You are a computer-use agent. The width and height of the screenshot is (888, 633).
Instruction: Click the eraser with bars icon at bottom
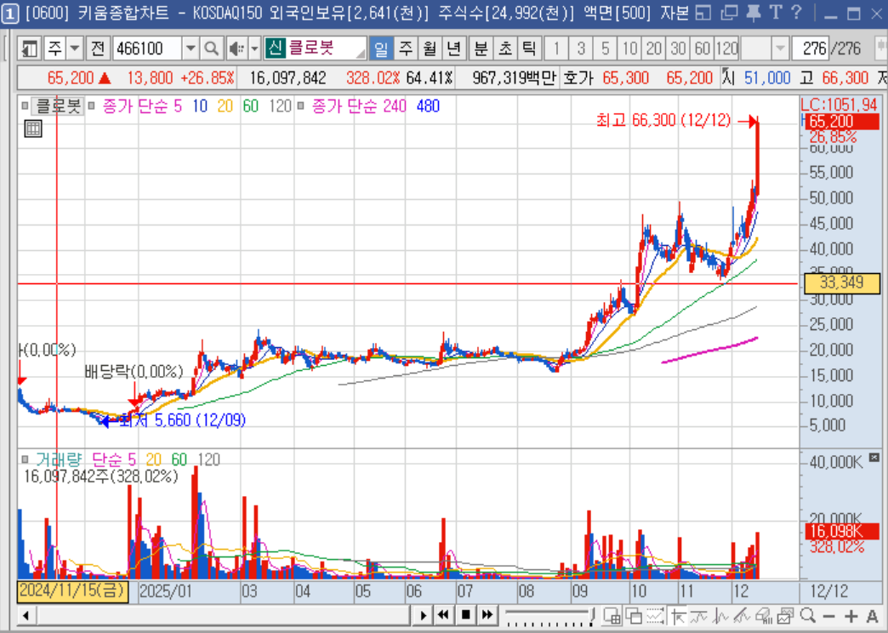point(764,615)
